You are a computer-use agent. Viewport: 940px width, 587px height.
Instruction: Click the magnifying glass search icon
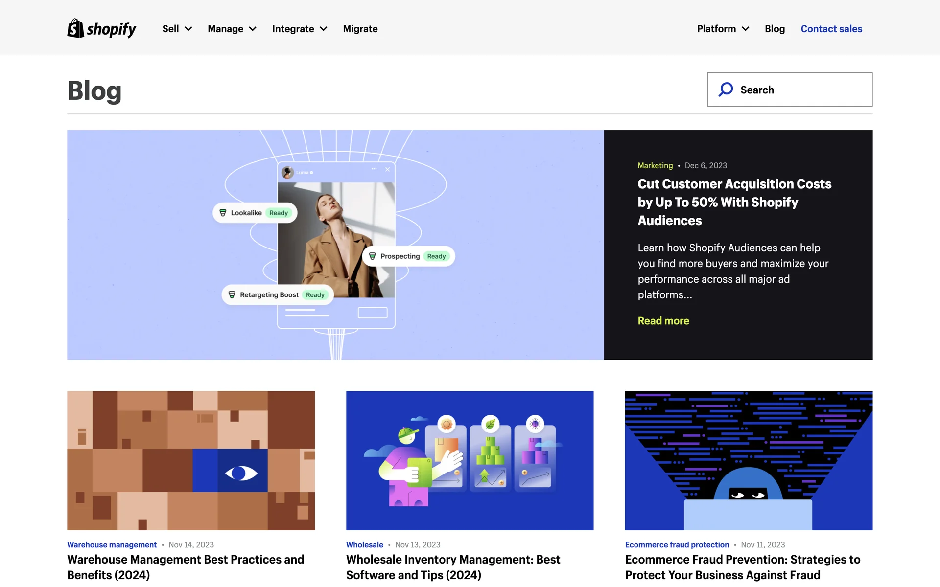[726, 90]
